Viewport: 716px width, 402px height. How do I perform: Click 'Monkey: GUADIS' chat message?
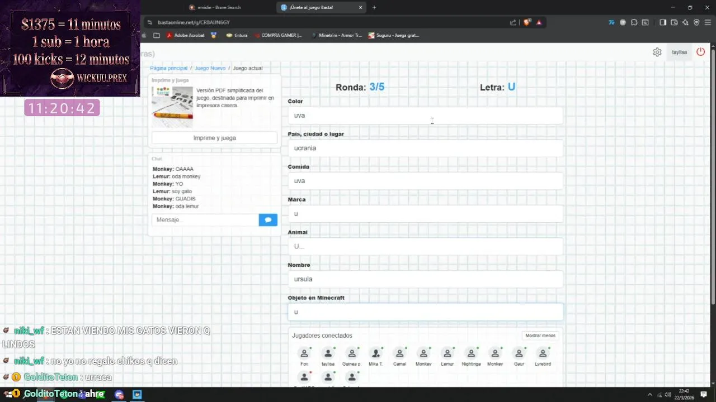coord(174,199)
